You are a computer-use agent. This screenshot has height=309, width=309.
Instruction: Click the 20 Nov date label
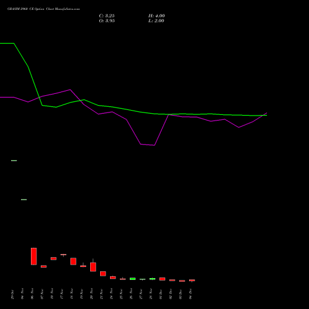tap(91, 294)
